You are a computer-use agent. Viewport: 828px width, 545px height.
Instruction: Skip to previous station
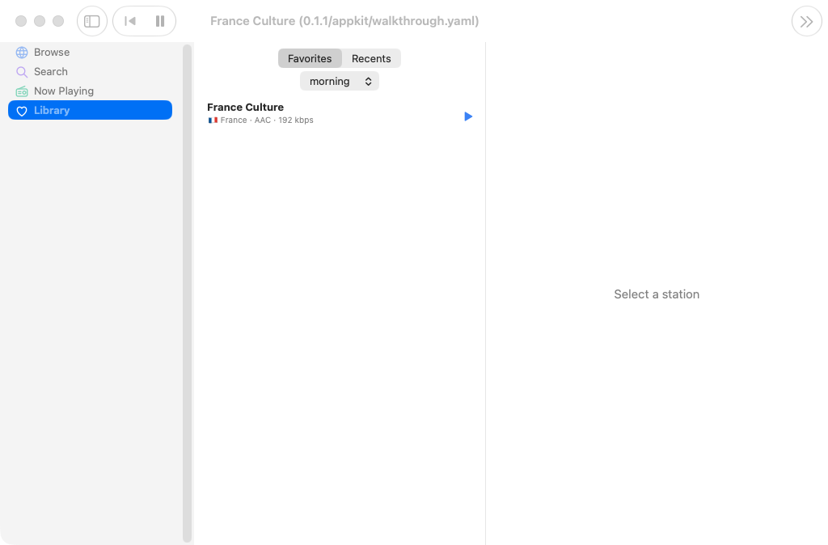pyautogui.click(x=130, y=21)
